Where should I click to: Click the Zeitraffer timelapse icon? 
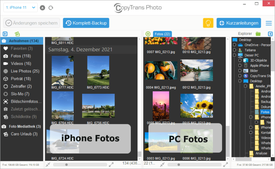pyautogui.click(x=6, y=86)
